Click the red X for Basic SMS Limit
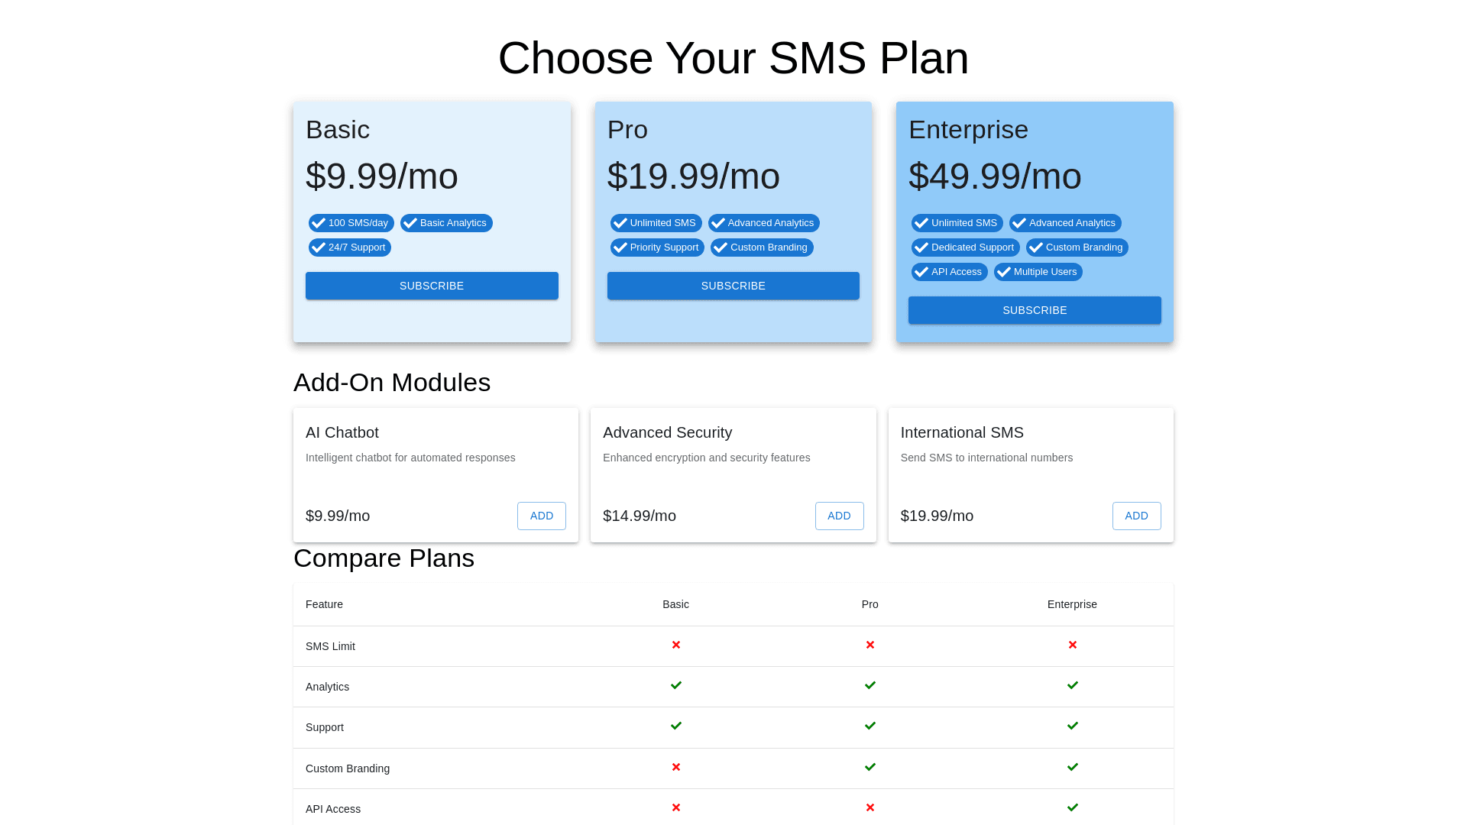Image resolution: width=1467 pixels, height=825 pixels. [x=676, y=645]
